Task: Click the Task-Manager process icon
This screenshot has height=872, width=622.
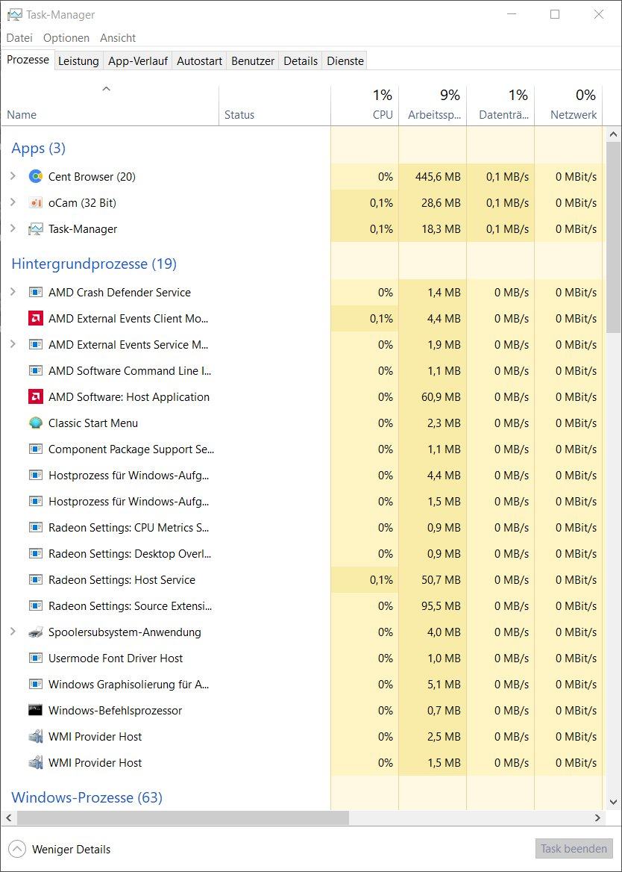Action: 35,229
